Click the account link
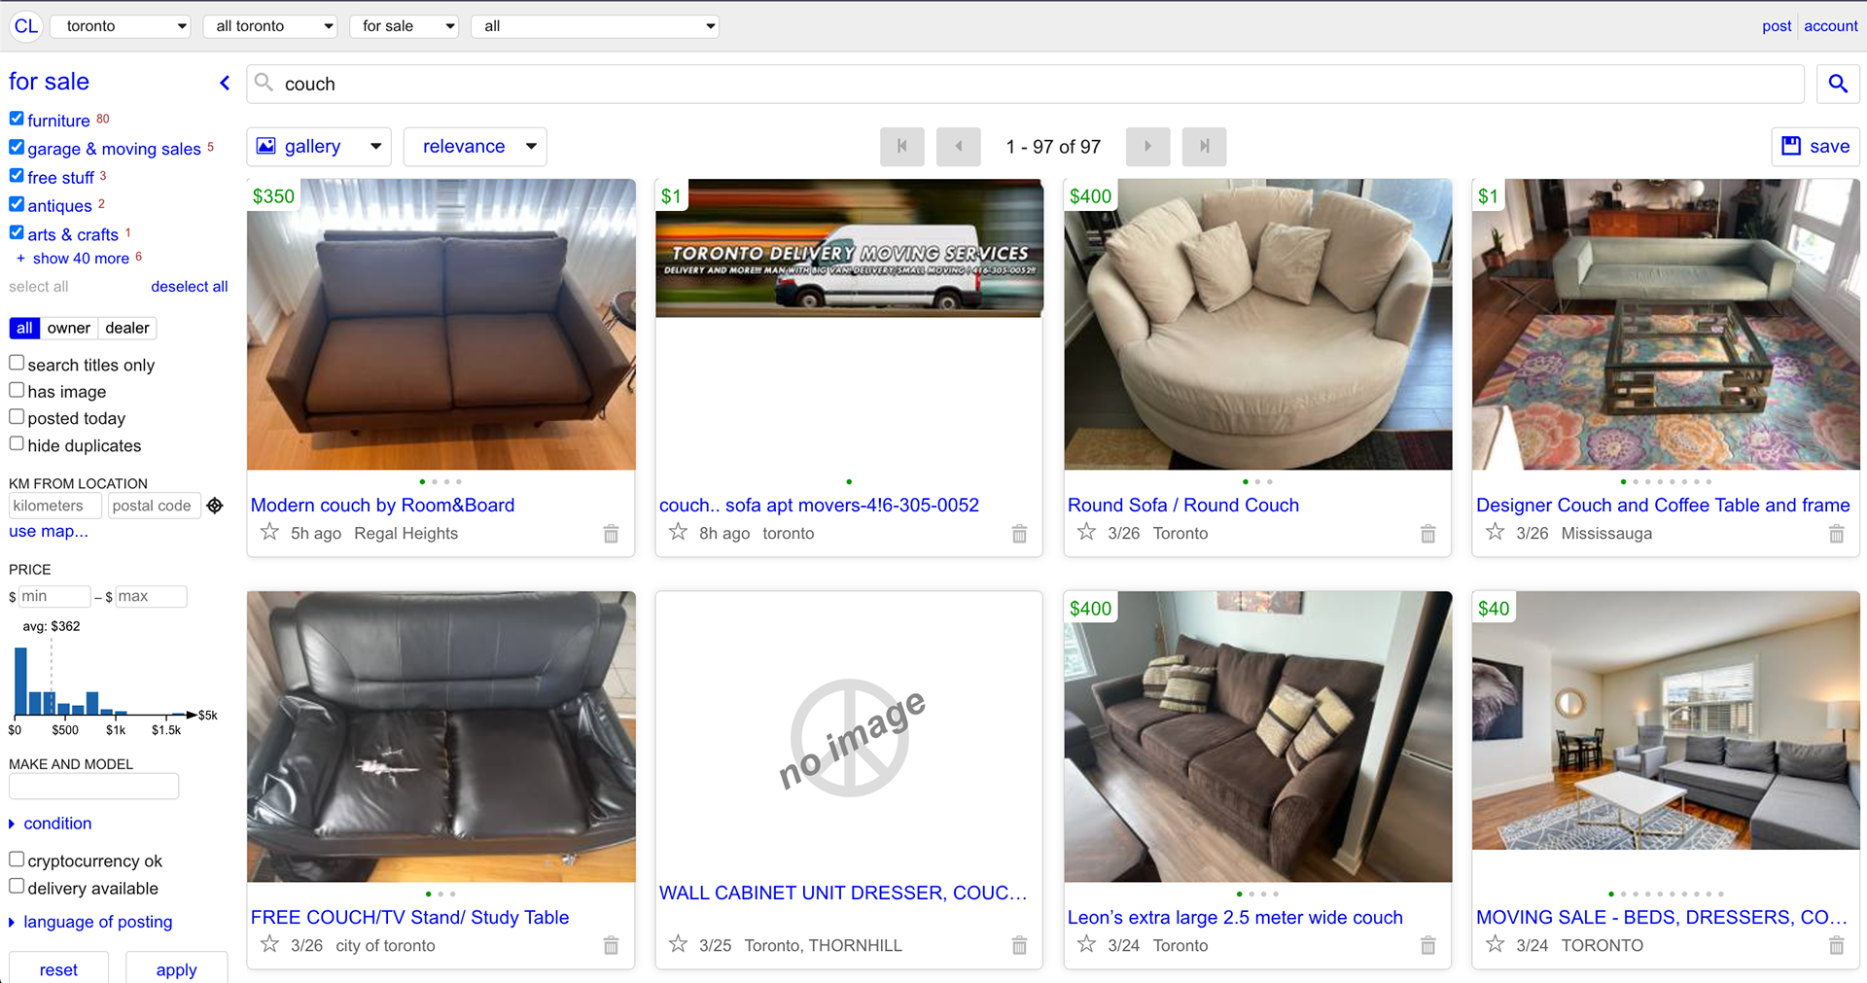Image resolution: width=1867 pixels, height=983 pixels. (x=1831, y=26)
